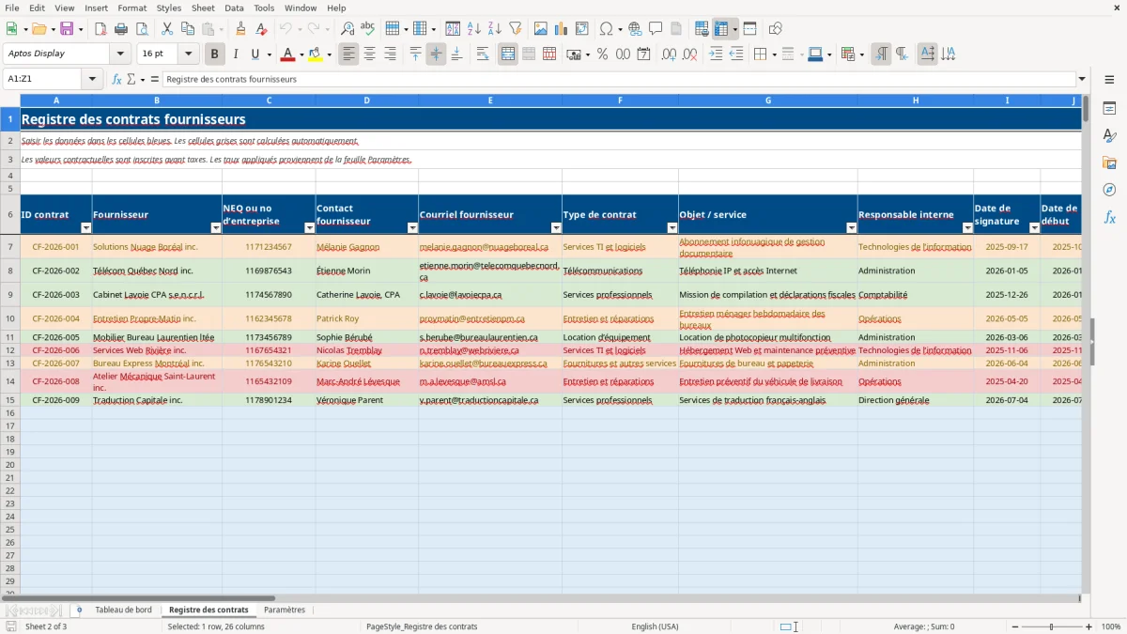Switch to the Paramètres sheet tab
The image size is (1127, 634).
tap(285, 611)
